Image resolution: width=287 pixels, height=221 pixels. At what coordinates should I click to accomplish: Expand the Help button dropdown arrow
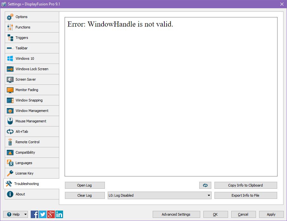point(25,214)
